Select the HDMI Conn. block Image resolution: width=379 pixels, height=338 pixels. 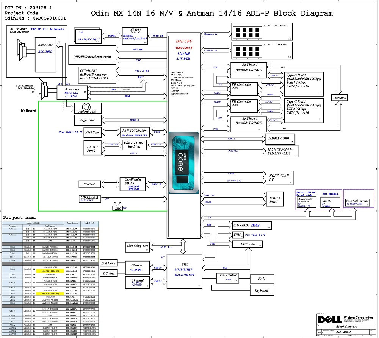[280, 139]
